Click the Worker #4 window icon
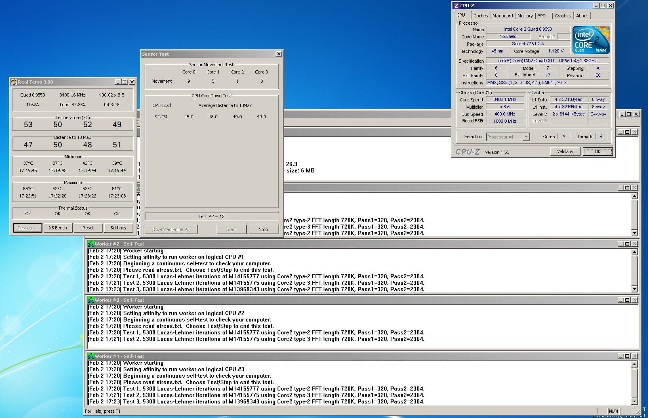This screenshot has height=418, width=648. [91, 356]
